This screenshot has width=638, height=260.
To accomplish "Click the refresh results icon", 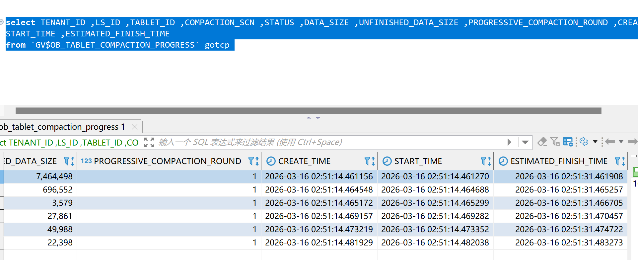I will point(584,142).
